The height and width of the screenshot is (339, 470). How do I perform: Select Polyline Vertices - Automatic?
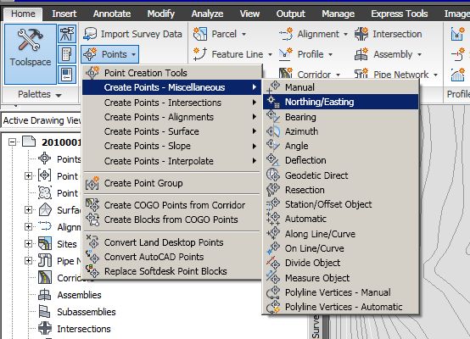coord(340,307)
